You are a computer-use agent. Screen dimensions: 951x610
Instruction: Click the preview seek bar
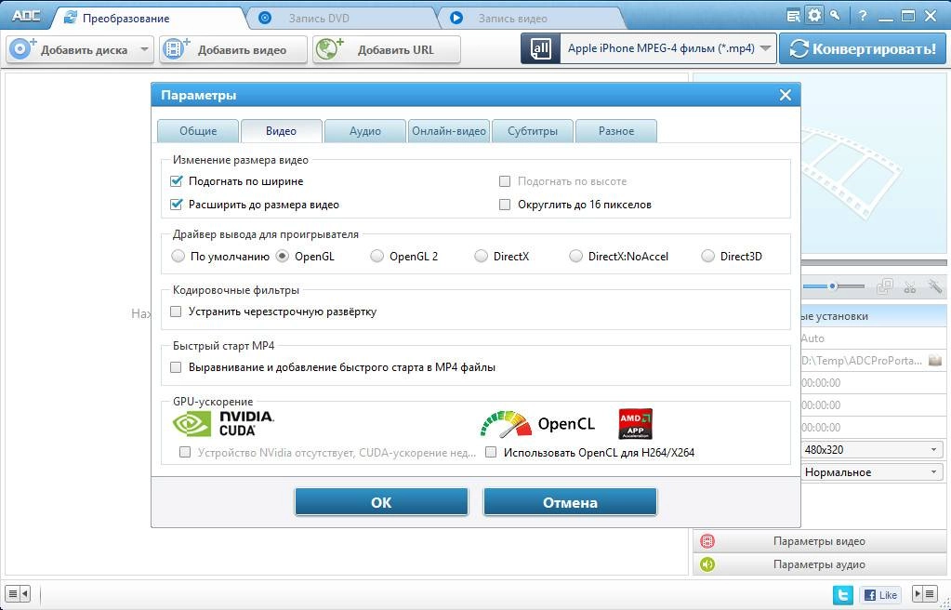(x=873, y=263)
